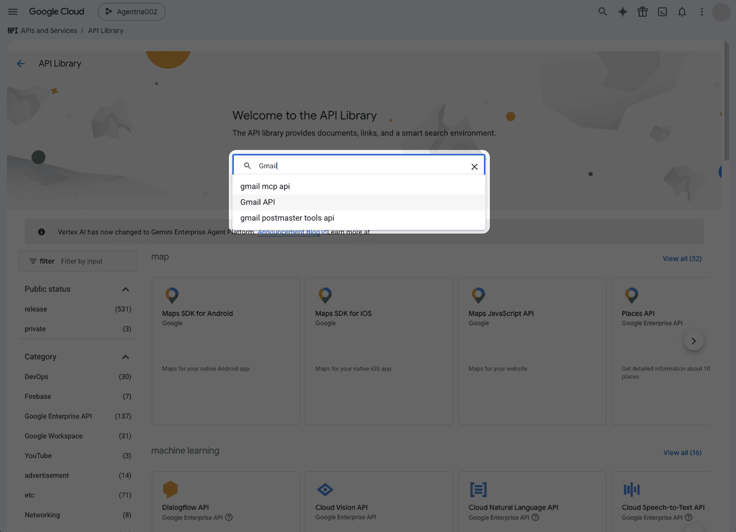View all 16 machine learning APIs
The height and width of the screenshot is (532, 736).
(x=682, y=453)
